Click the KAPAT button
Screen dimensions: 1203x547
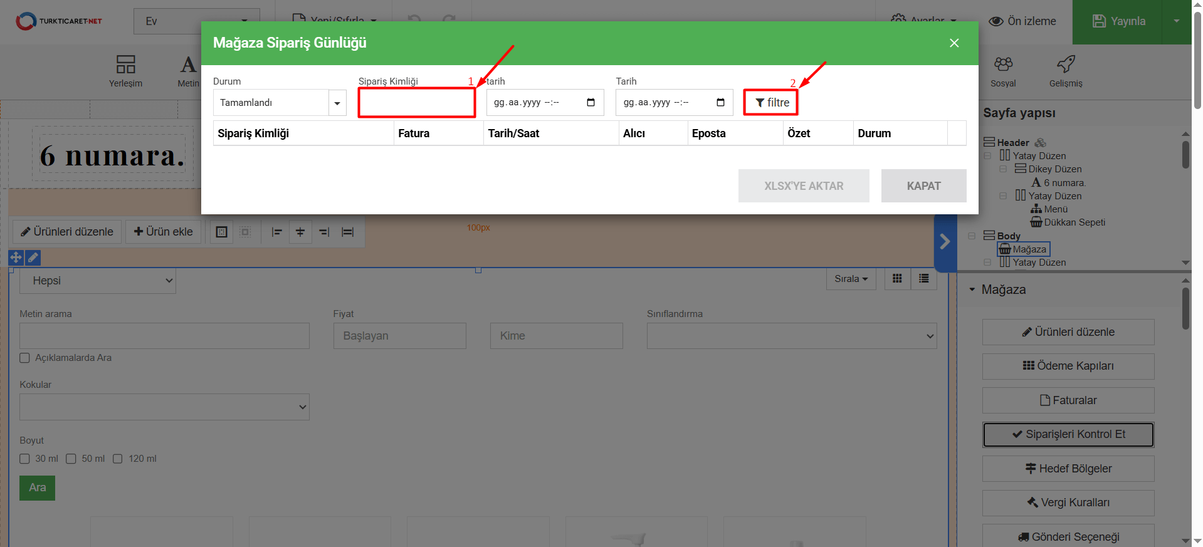(x=923, y=186)
